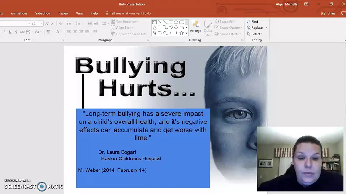
Task: Switch to the Review tab
Action: (63, 13)
